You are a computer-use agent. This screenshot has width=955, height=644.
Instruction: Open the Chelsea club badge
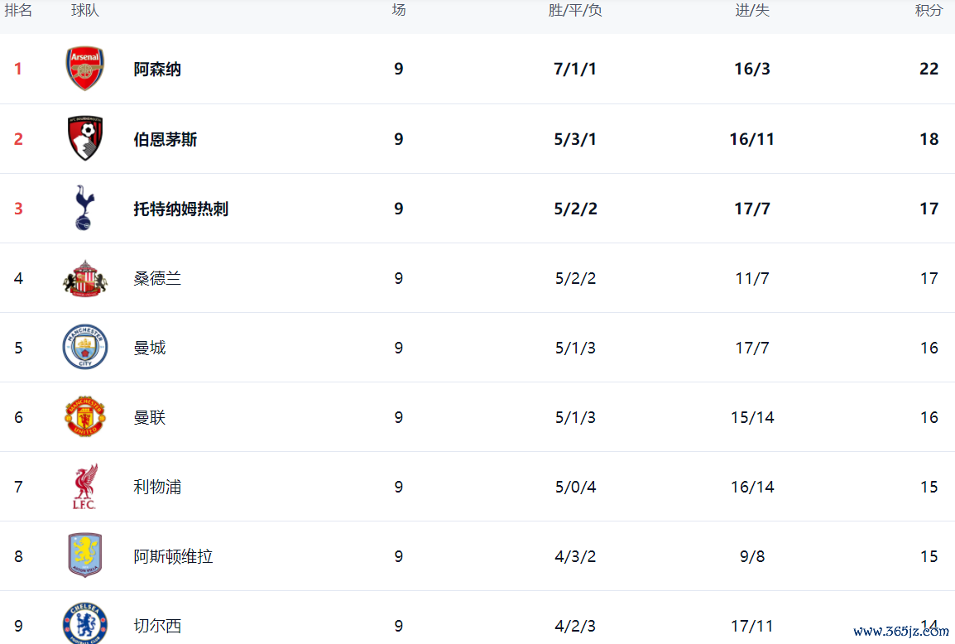[85, 622]
